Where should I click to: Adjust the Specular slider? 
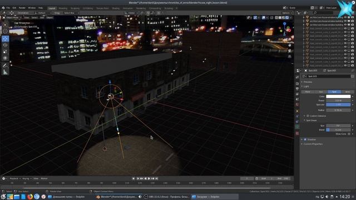pos(338,104)
